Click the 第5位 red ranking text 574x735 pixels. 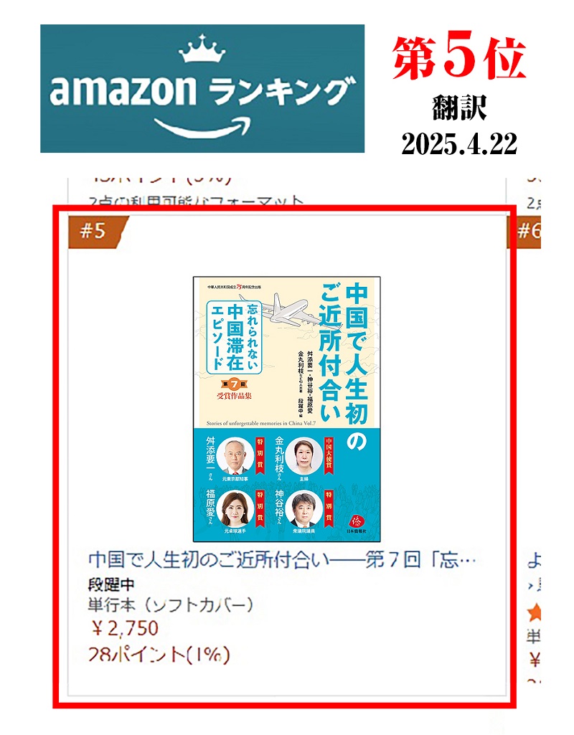459,59
